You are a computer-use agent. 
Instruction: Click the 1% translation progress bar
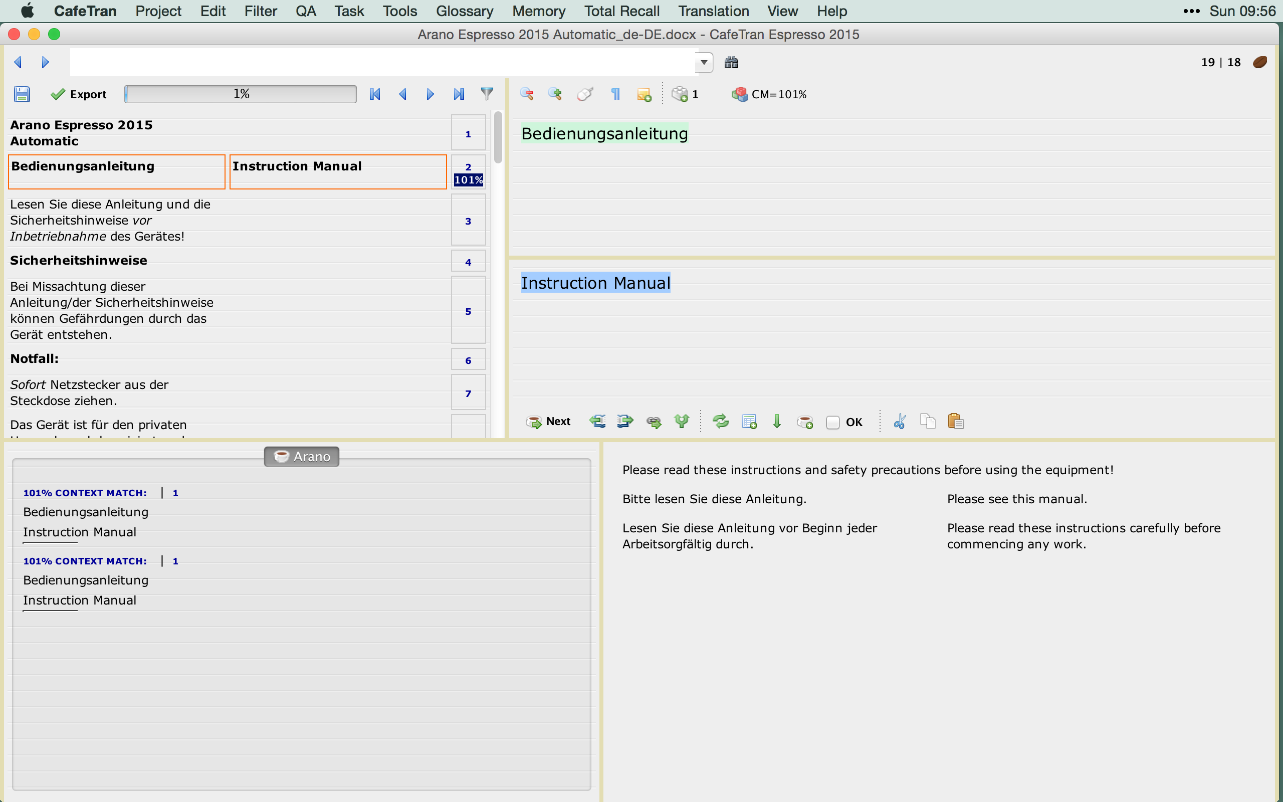(241, 94)
